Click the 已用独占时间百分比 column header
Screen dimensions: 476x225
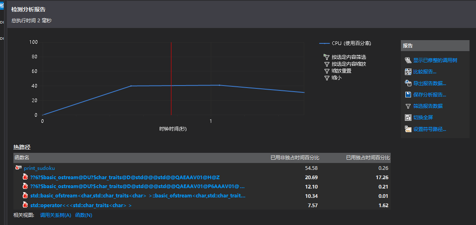pyautogui.click(x=368, y=157)
